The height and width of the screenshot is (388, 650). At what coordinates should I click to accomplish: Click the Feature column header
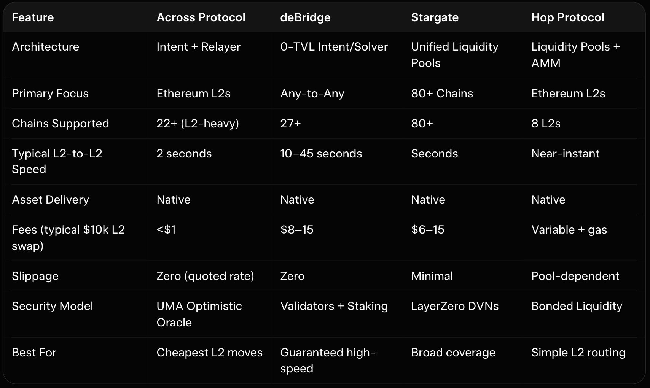[x=33, y=17]
